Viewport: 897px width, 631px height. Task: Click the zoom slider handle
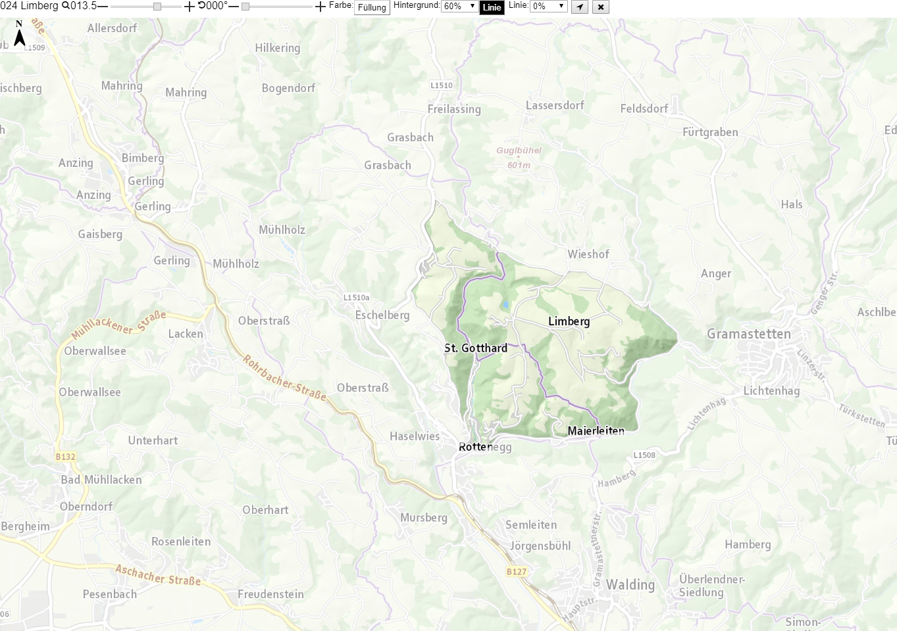[x=157, y=7]
